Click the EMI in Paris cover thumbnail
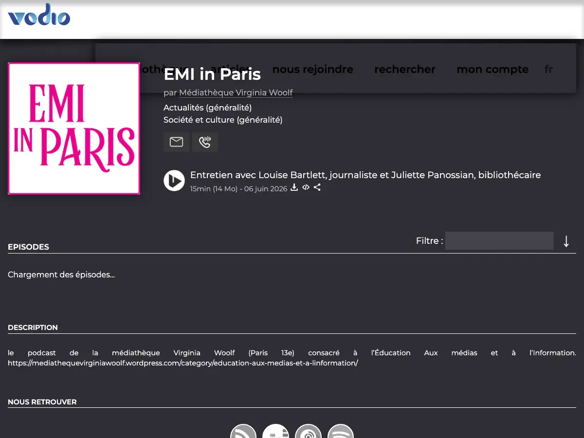Image resolution: width=584 pixels, height=438 pixels. tap(74, 128)
